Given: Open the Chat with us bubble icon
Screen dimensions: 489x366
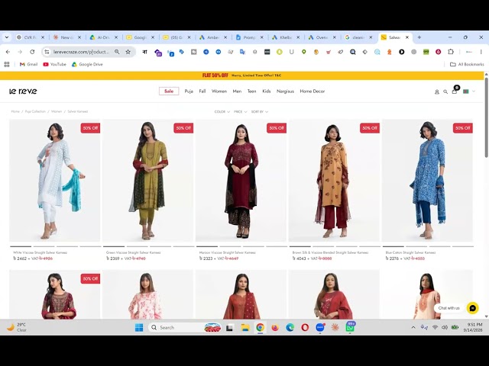Looking at the screenshot, I should pyautogui.click(x=472, y=308).
